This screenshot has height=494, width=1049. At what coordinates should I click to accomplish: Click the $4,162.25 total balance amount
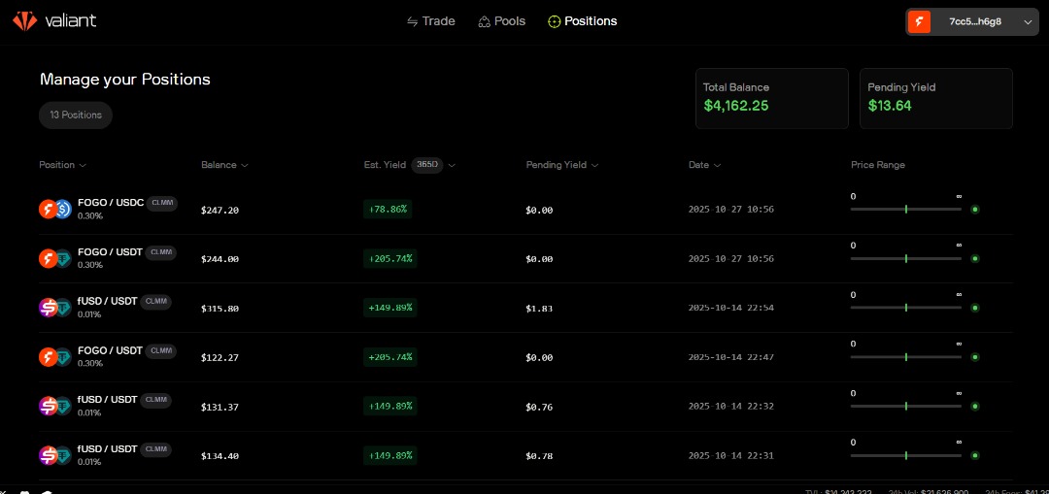coord(736,106)
